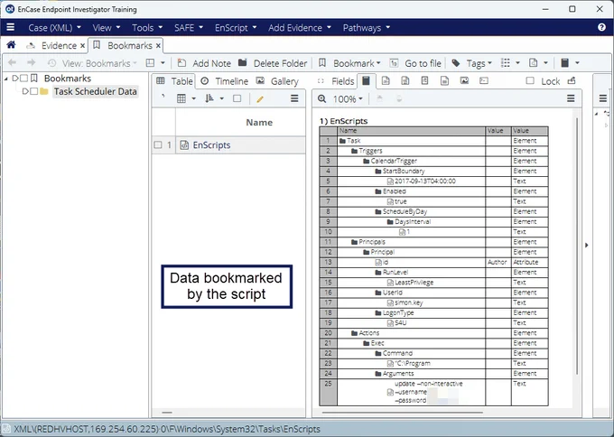The image size is (614, 437).
Task: Open the split-mode layout dropdown
Action: click(155, 63)
